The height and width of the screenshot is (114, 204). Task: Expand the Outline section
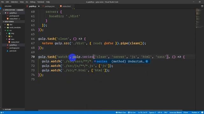(x=13, y=110)
